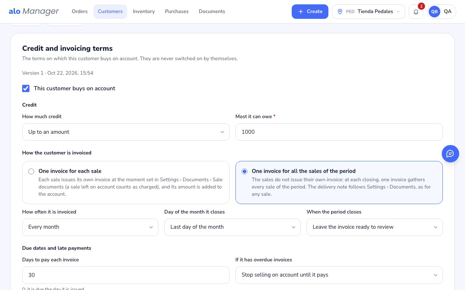Image resolution: width=465 pixels, height=290 pixels.
Task: Open the alo Manager home logo
Action: point(34,11)
